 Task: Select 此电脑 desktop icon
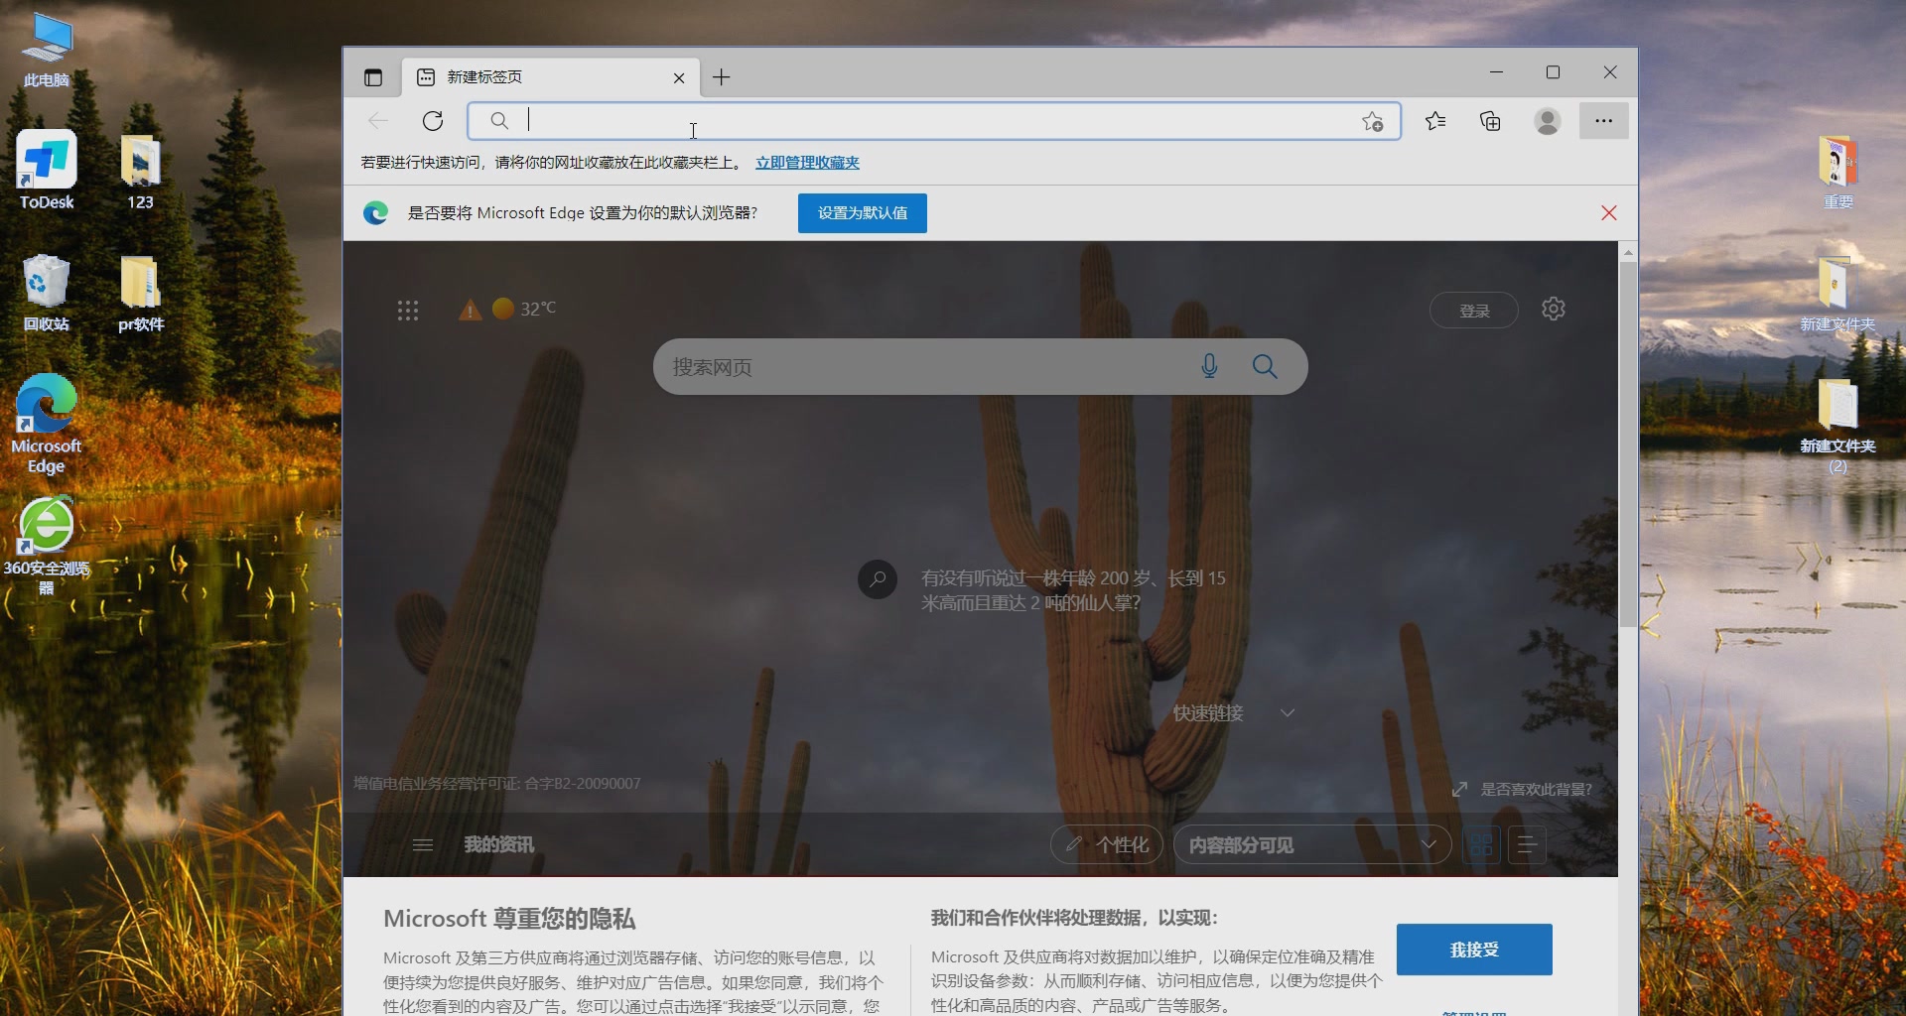coord(47,50)
